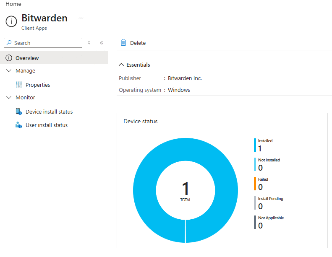This screenshot has height=257, width=332.
Task: Click the Home breadcrumb link
Action: point(13,4)
